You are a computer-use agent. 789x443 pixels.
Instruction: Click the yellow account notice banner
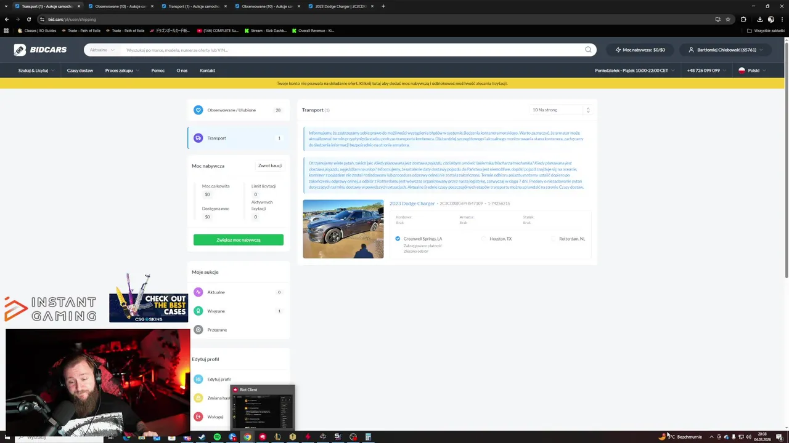392,83
